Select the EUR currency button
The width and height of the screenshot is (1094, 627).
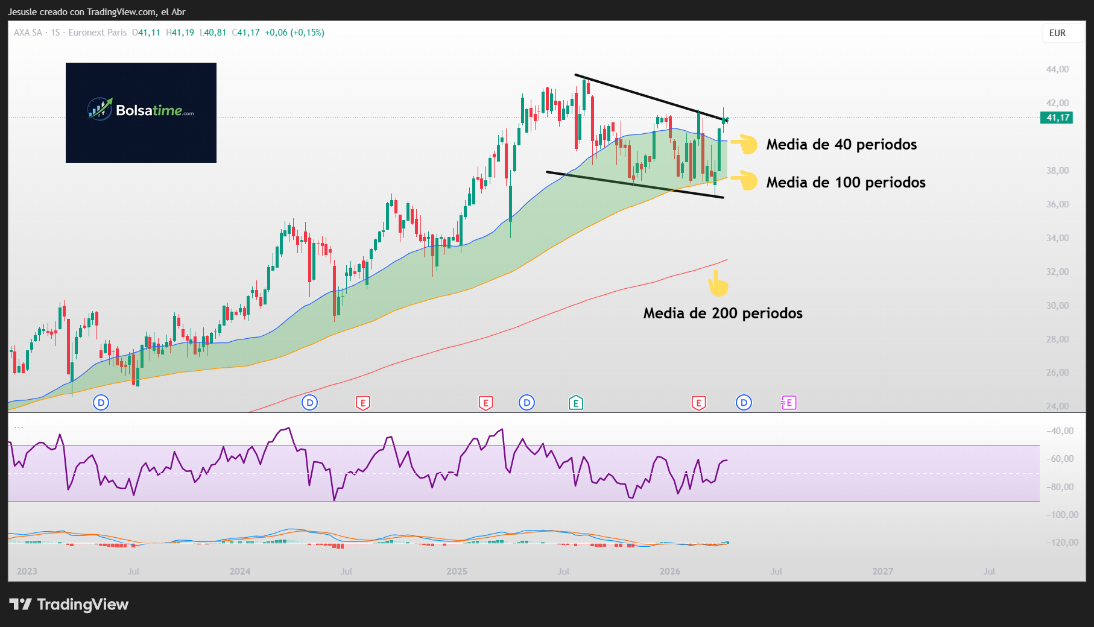1059,33
